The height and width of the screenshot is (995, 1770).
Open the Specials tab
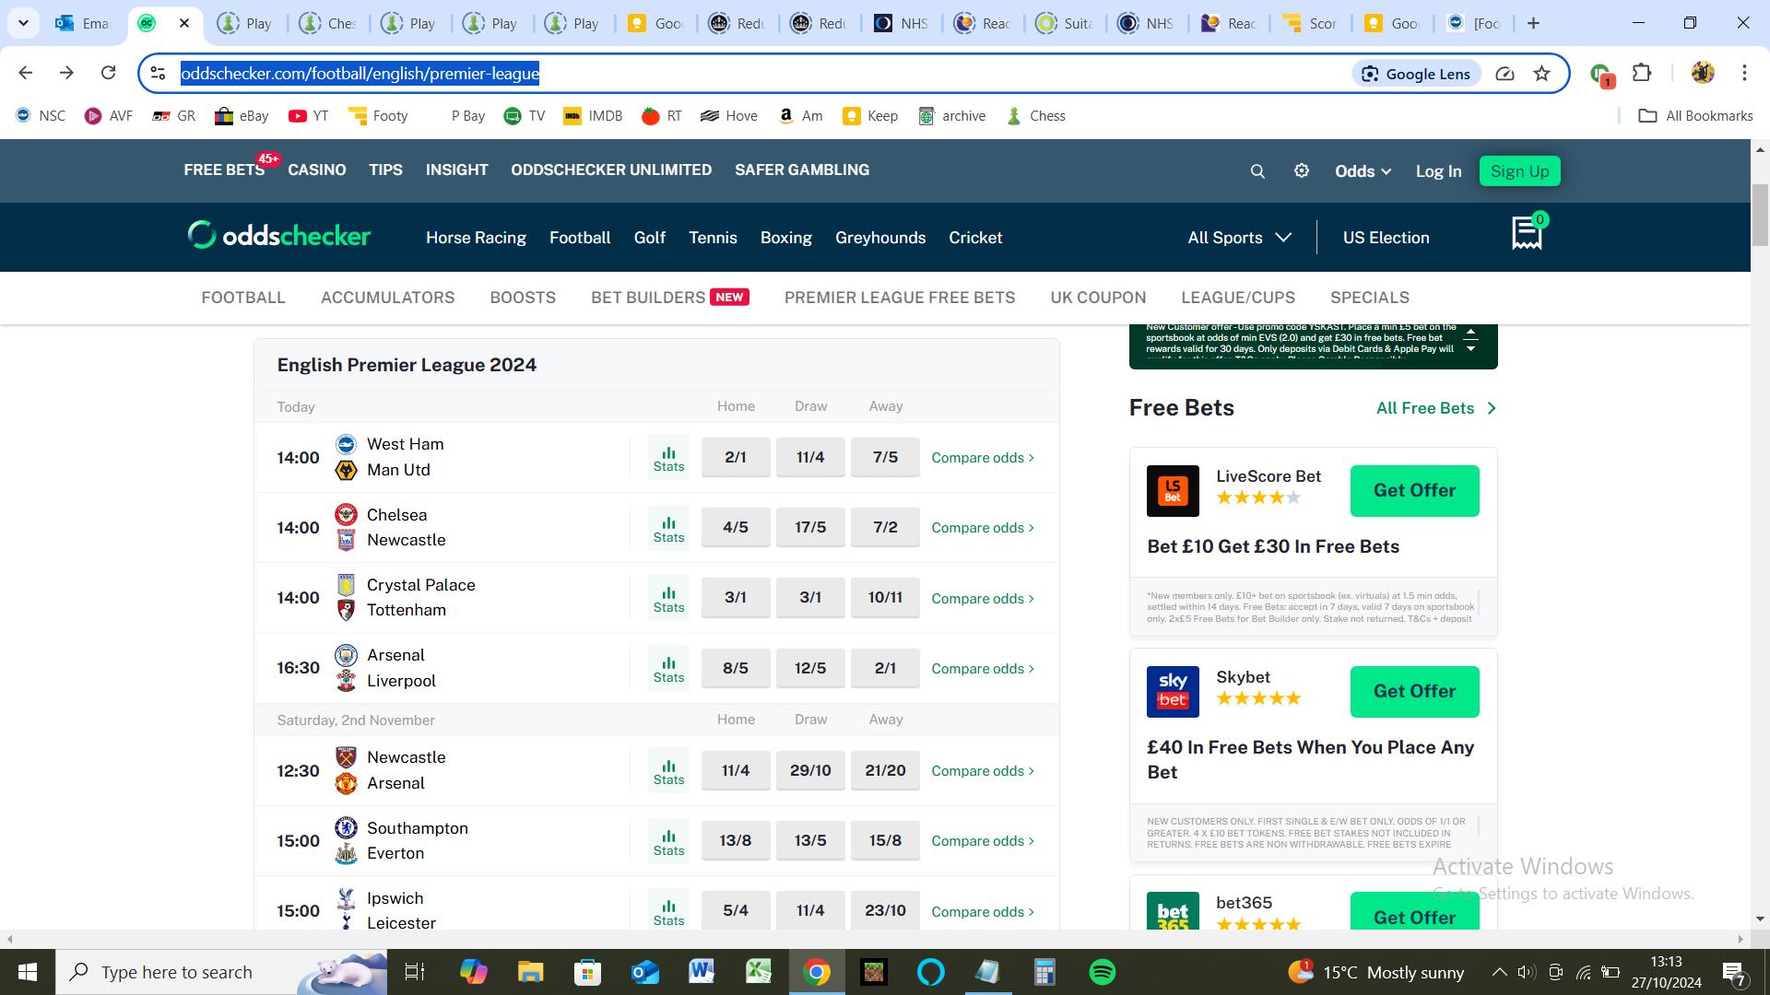[1370, 298]
